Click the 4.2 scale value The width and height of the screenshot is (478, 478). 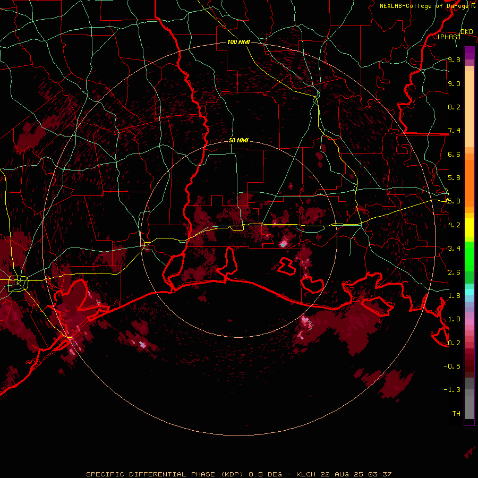454,225
